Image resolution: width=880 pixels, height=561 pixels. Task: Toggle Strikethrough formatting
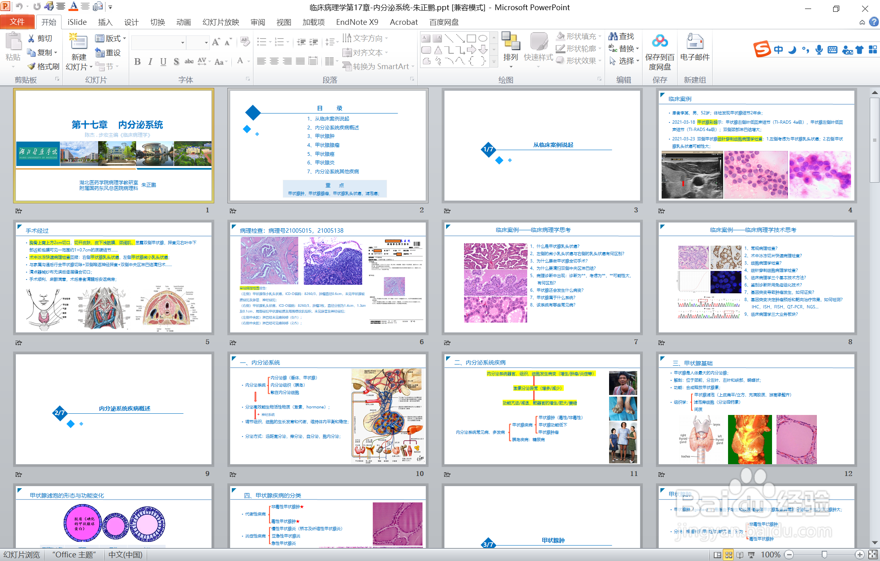coord(189,61)
